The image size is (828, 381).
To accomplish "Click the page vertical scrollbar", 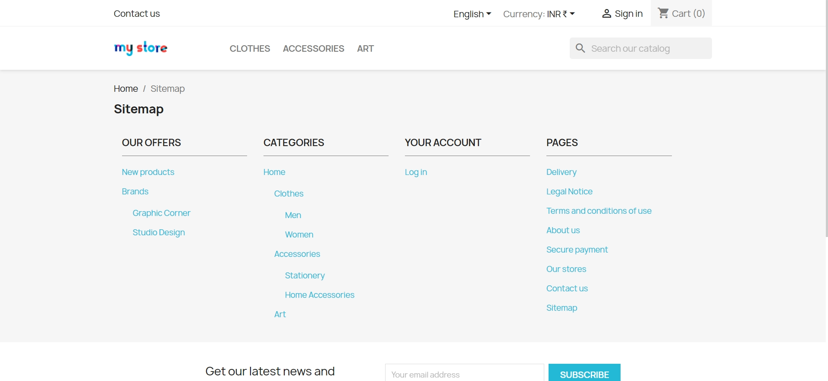I will 826,119.
